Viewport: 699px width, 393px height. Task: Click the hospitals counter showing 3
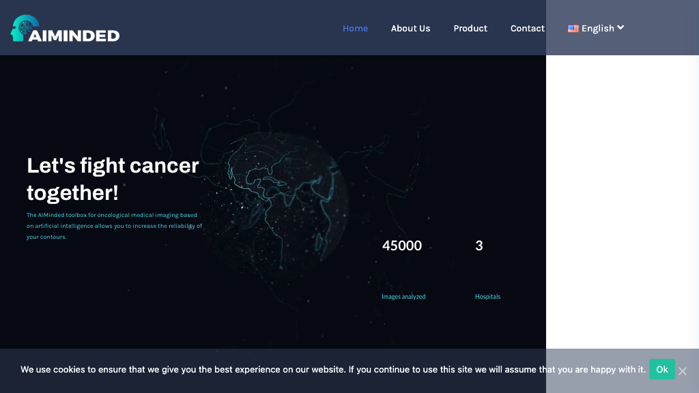(479, 246)
